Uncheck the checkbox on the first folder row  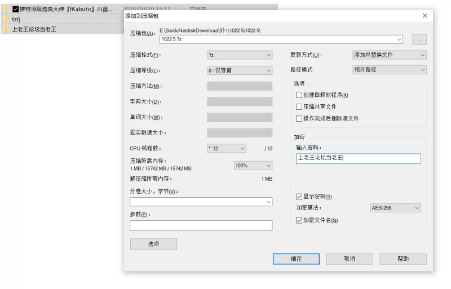(x=16, y=9)
